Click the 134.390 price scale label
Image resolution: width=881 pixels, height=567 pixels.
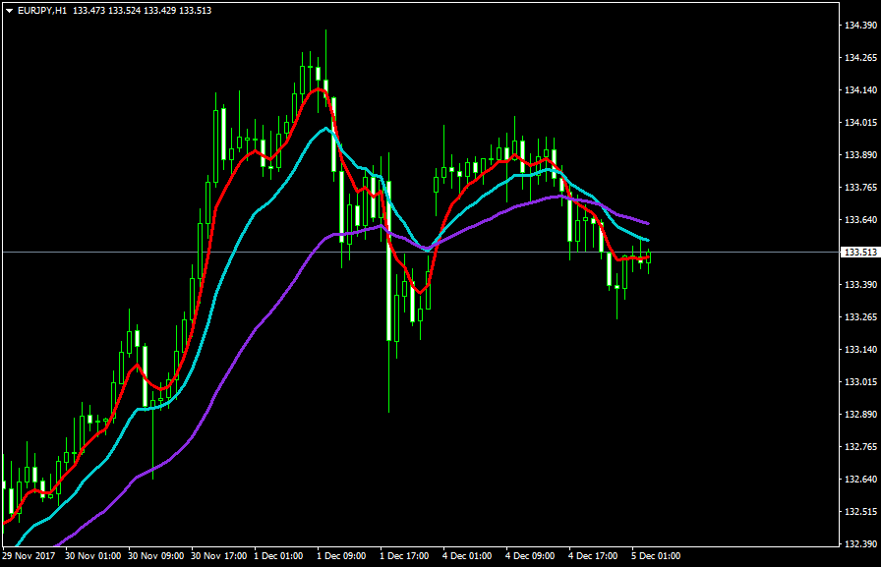[x=860, y=26]
